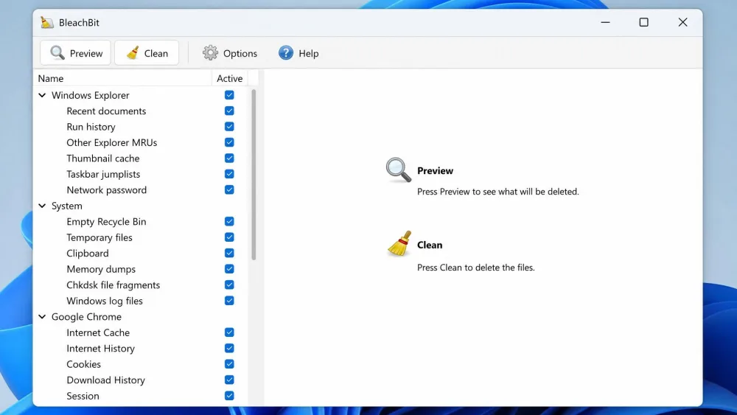
Task: Toggle the Session checkbox
Action: point(229,396)
